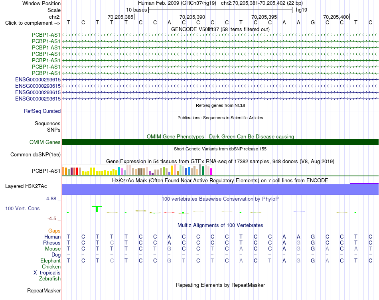
Task: Click the Gaps row label
Action: pyautogui.click(x=54, y=231)
